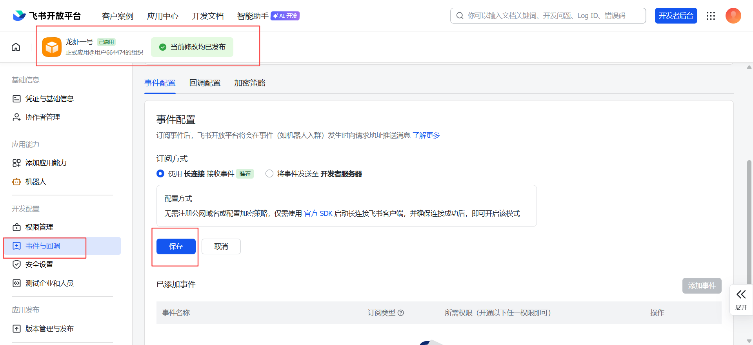Image resolution: width=753 pixels, height=345 pixels.
Task: Click the orange 龙虾一号 app icon
Action: (52, 47)
